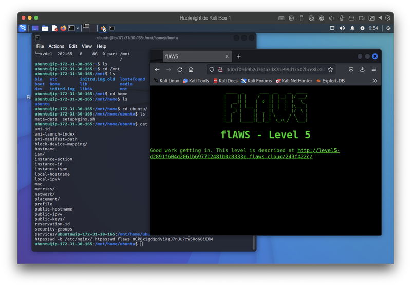Open a new browser tab
411x287 pixels.
(x=239, y=56)
